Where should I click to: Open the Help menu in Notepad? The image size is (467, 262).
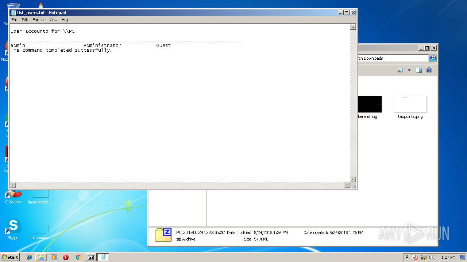pyautogui.click(x=65, y=20)
